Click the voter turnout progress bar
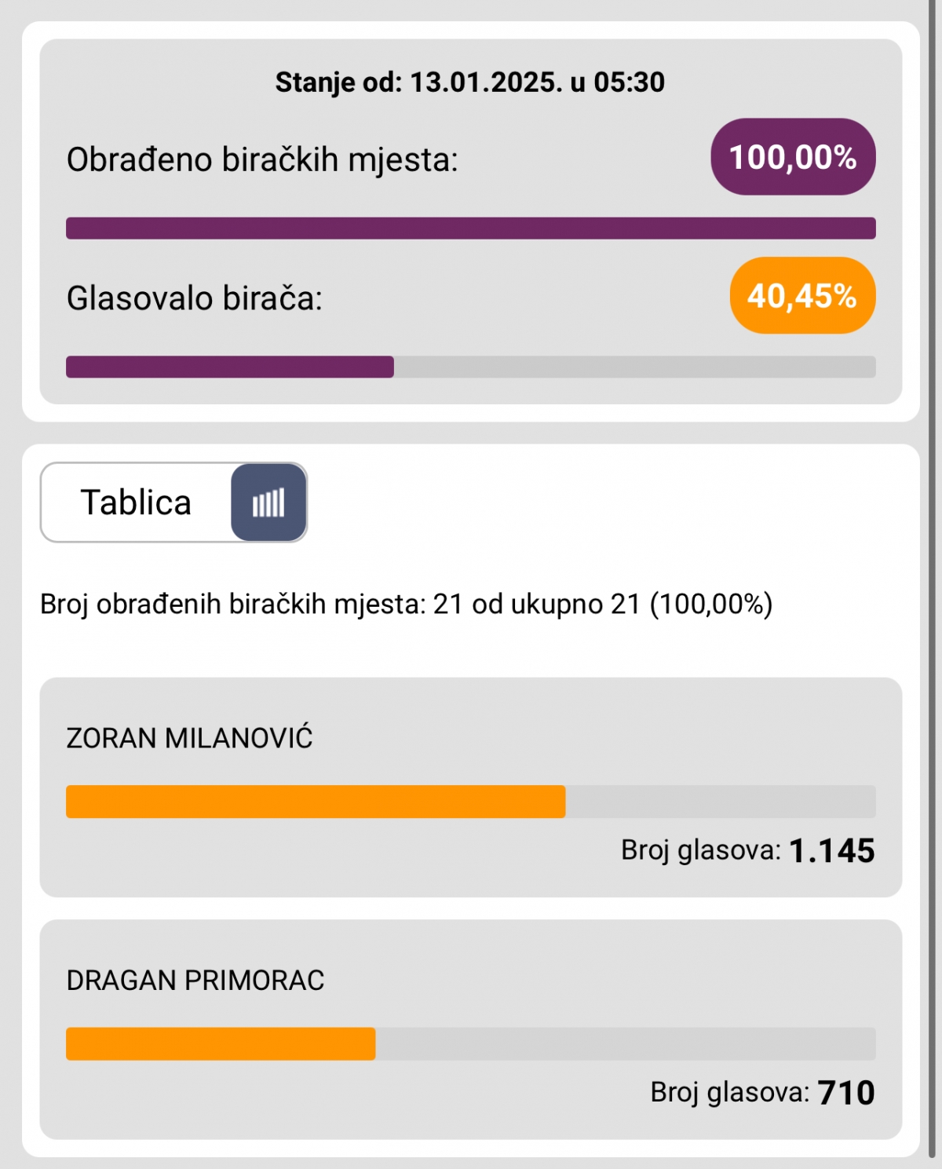 471,367
